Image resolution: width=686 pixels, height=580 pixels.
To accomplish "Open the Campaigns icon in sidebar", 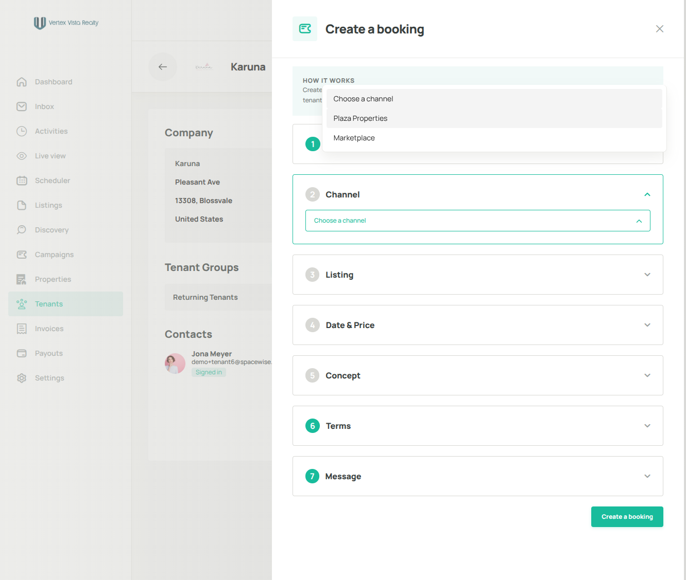I will [x=22, y=255].
